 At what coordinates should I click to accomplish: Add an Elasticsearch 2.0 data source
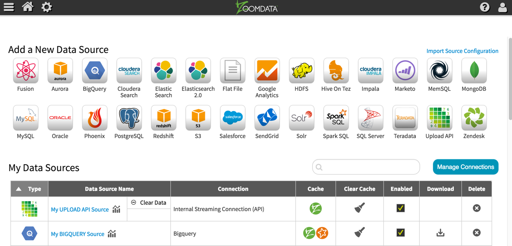click(x=198, y=71)
